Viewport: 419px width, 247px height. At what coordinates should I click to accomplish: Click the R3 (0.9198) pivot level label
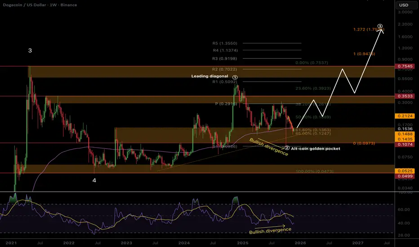[x=225, y=58]
